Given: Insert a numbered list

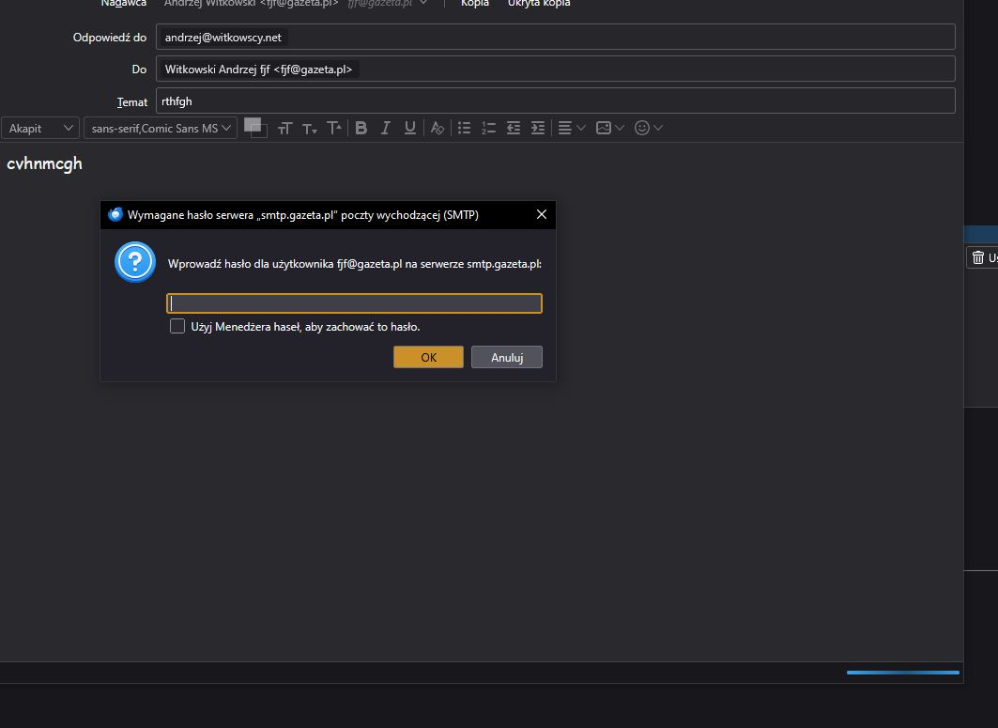Looking at the screenshot, I should (488, 128).
